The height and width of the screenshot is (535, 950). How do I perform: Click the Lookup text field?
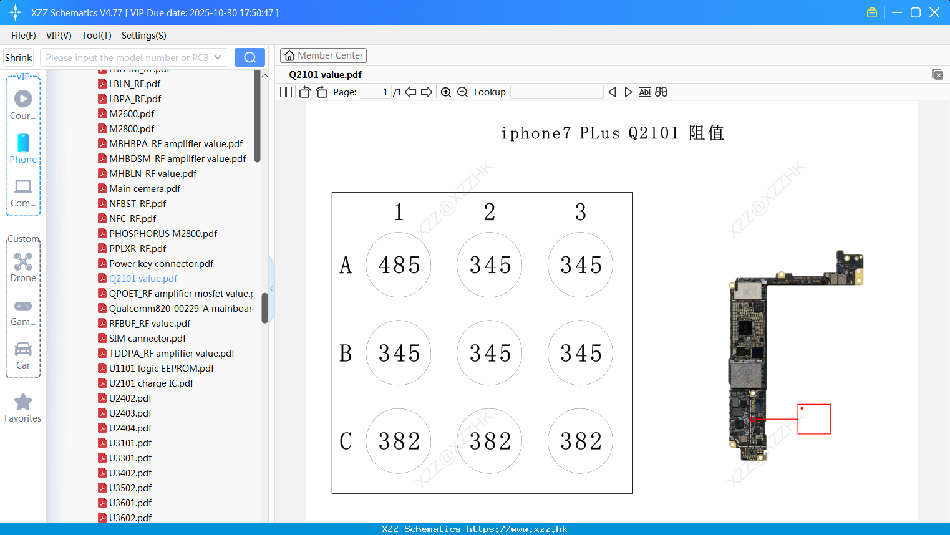[x=556, y=92]
